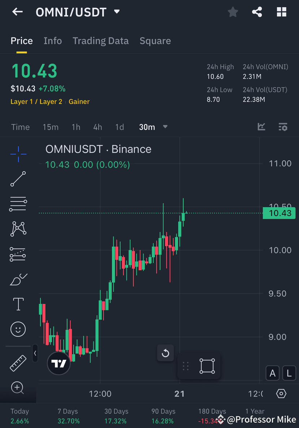Open the share icon in the top bar

257,12
